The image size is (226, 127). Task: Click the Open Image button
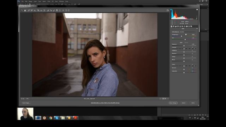pyautogui.click(x=173, y=103)
